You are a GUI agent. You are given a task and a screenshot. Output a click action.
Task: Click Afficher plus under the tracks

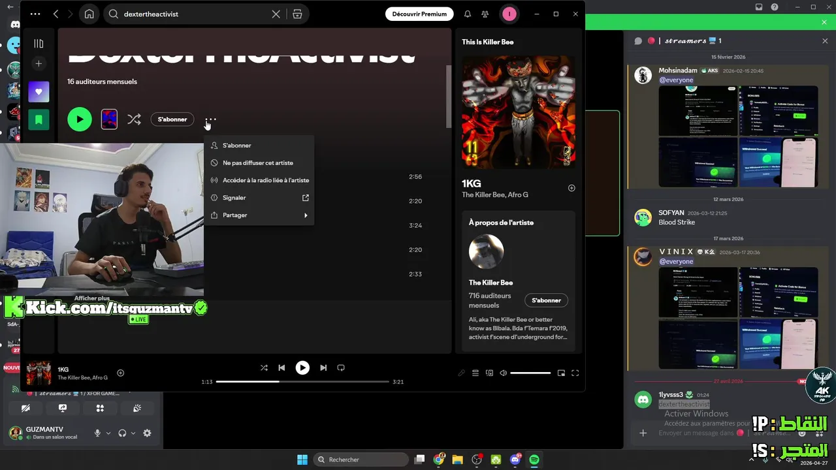coord(91,298)
